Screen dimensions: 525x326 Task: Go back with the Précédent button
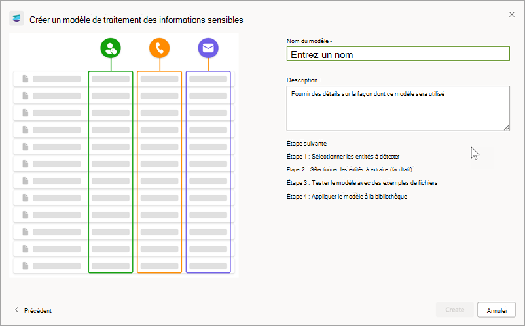tap(33, 310)
